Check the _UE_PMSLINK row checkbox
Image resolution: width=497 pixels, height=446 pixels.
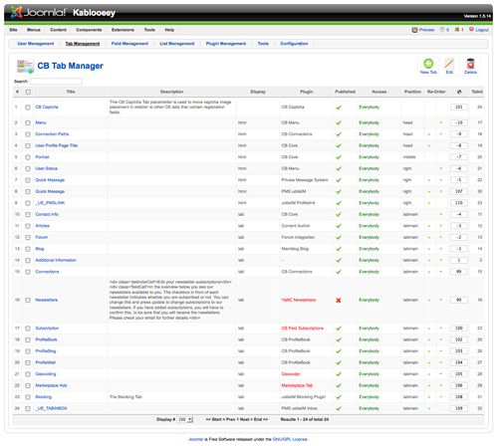(28, 203)
